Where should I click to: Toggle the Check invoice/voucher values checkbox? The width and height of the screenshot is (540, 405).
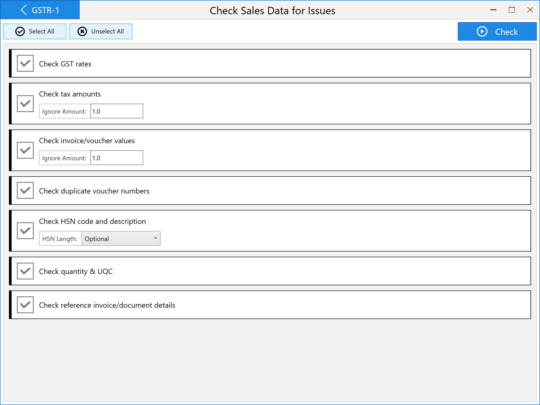point(25,150)
